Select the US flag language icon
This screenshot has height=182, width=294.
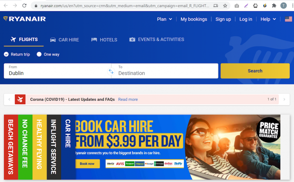[288, 19]
